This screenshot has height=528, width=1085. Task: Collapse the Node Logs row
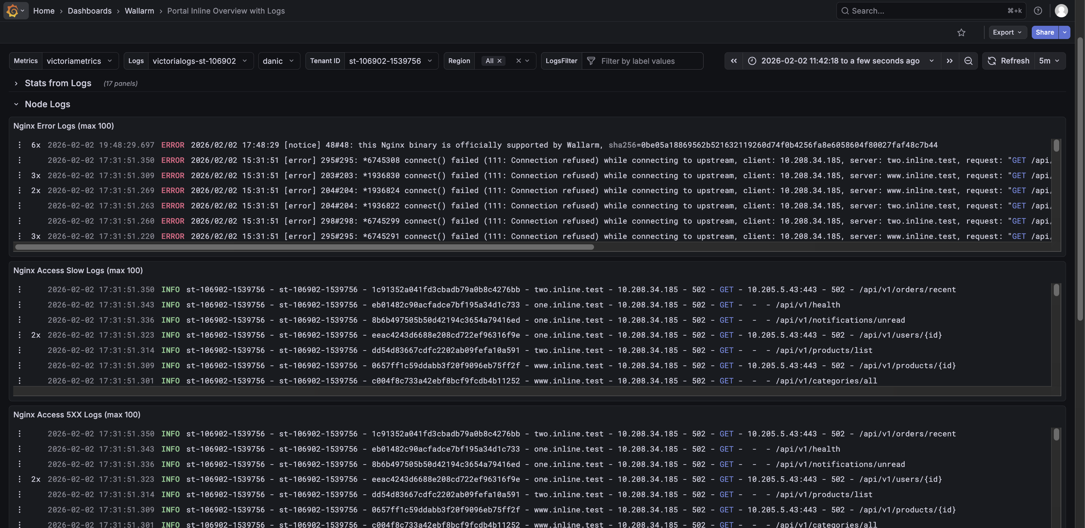click(16, 104)
